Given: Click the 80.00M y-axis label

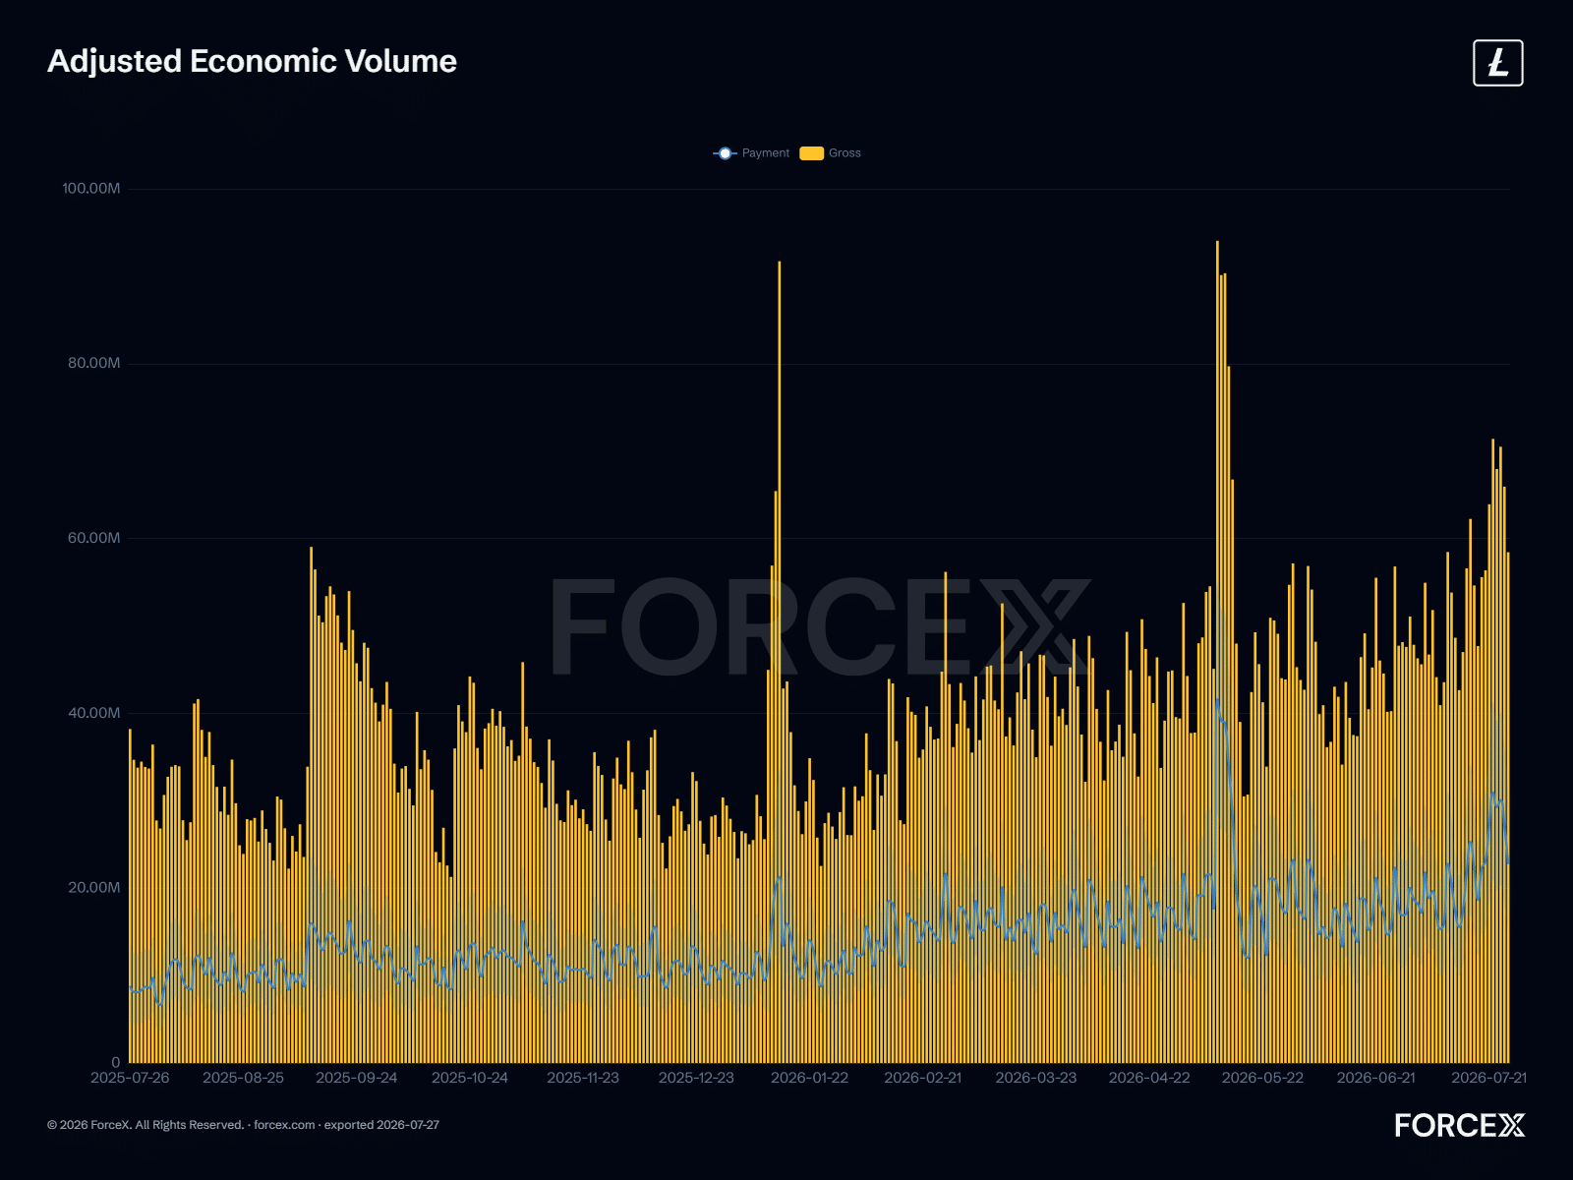Looking at the screenshot, I should 94,363.
